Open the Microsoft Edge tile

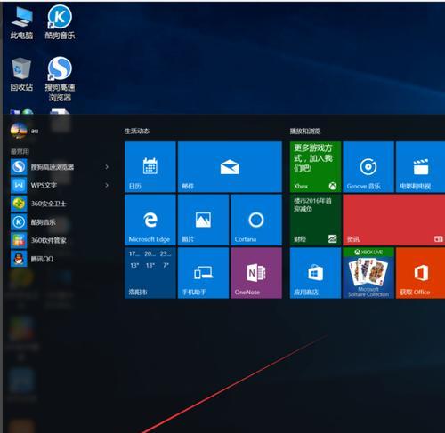pyautogui.click(x=150, y=220)
